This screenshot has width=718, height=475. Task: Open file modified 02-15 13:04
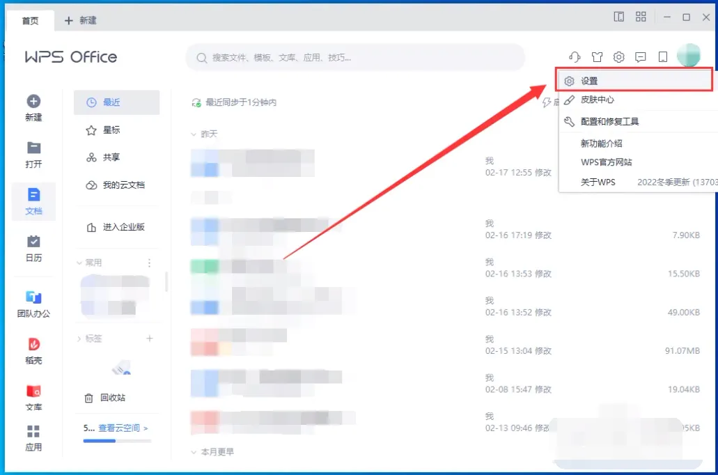445,345
